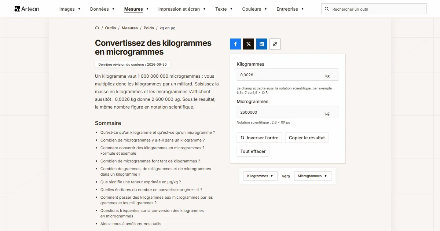The height and width of the screenshot is (231, 440).
Task: Jump to grammes, milligrammes et microgrammes section
Action: [x=156, y=172]
